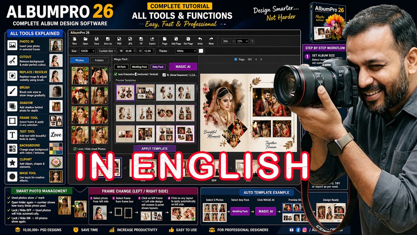Click the Redo arrow icon
Screen dimensions: 417x235
(211, 39)
